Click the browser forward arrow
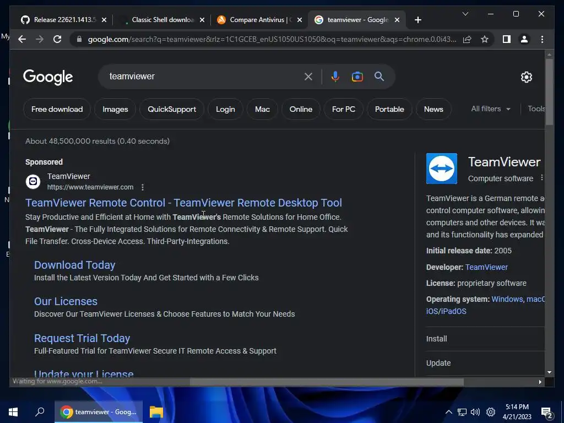 tap(40, 39)
